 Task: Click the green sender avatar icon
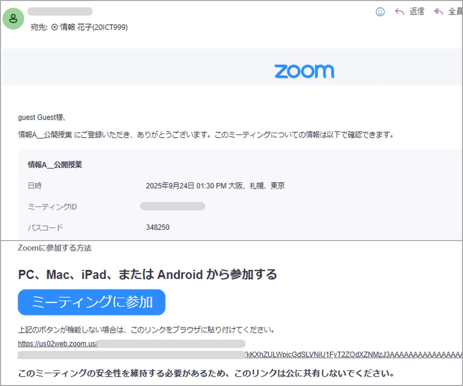tap(13, 19)
